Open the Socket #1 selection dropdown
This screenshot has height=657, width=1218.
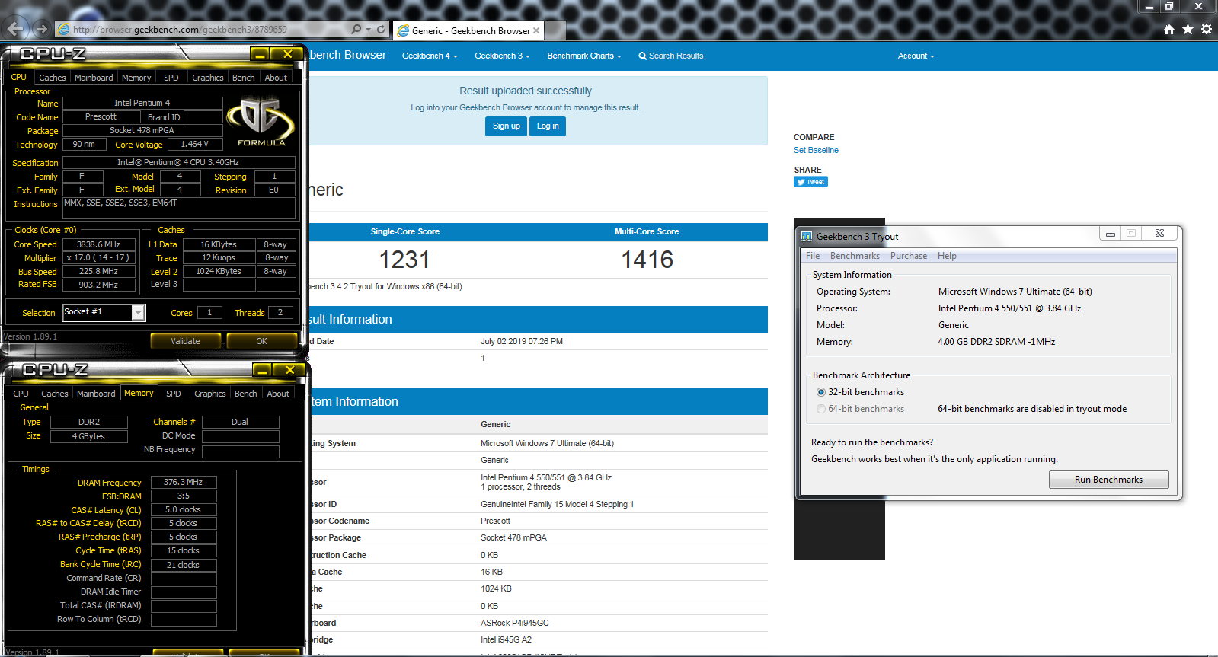point(138,312)
